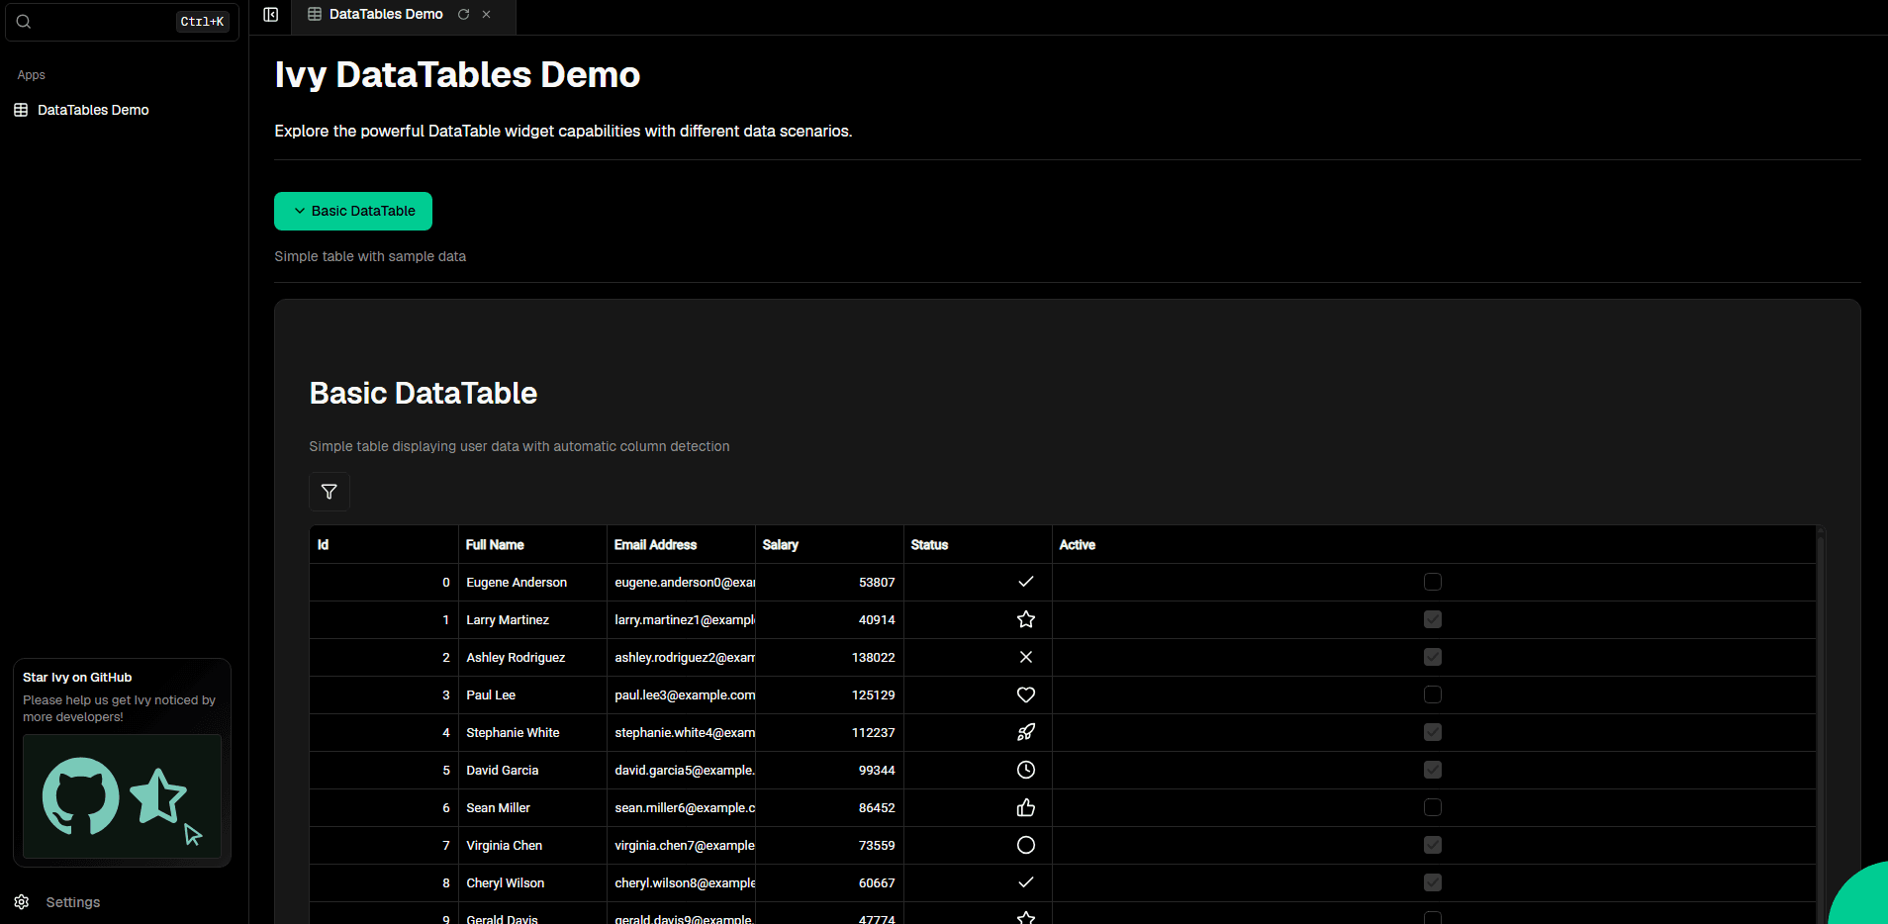1888x924 pixels.
Task: Click the heart status icon for Paul Lee
Action: (x=1025, y=694)
